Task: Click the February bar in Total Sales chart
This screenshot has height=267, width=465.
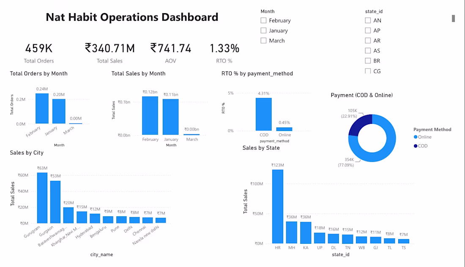Action: [150, 116]
